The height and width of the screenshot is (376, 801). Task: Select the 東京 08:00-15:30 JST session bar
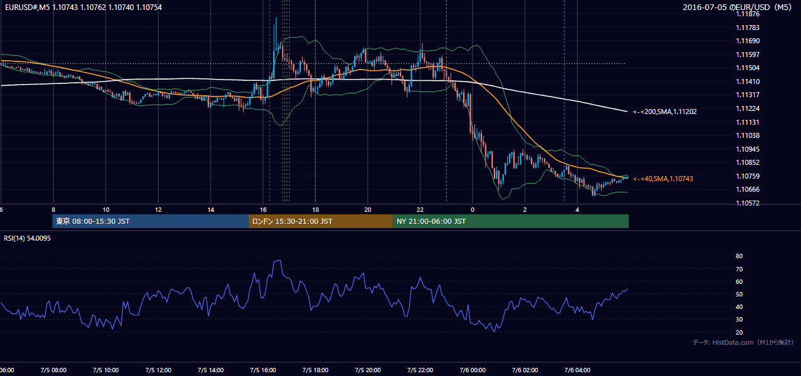(x=150, y=221)
